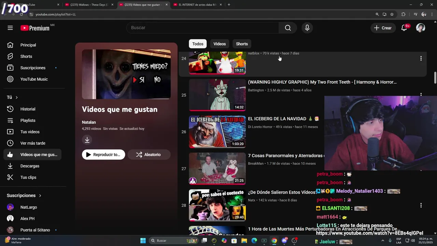Image resolution: width=437 pixels, height=246 pixels.
Task: Switch to EL INTERNET de antes tab
Action: (x=197, y=5)
